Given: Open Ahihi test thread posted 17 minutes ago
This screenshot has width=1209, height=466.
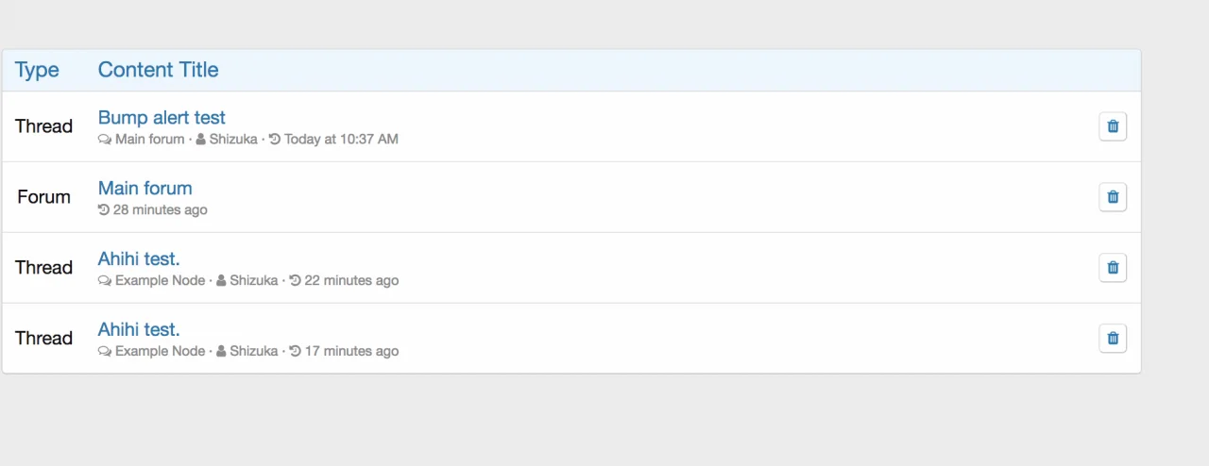Looking at the screenshot, I should click(x=139, y=329).
